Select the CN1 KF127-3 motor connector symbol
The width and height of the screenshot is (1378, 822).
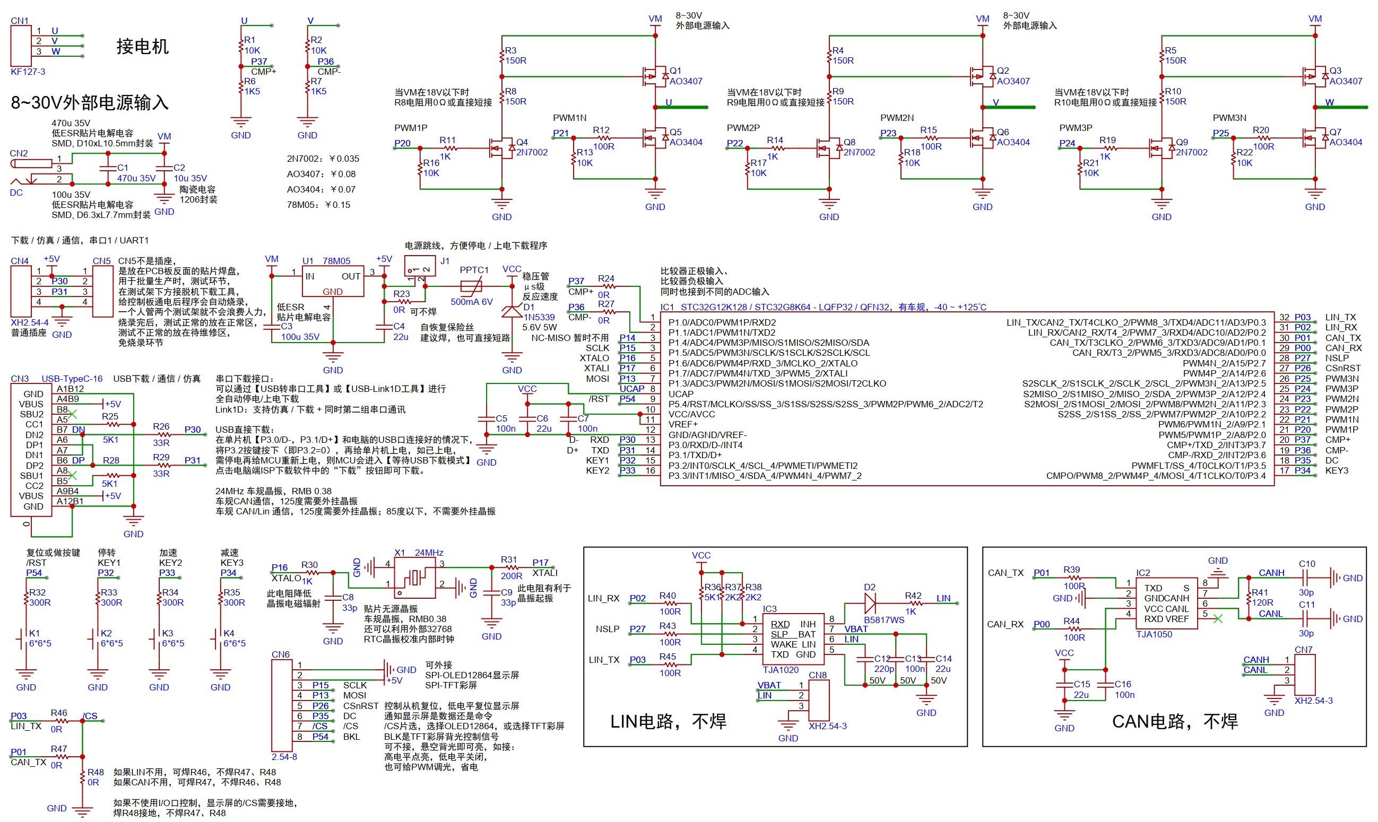coord(21,46)
